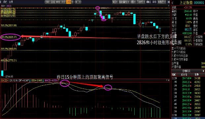Select the 平移 pan tool
Image resolution: width=205 pixels, height=119 pixels.
pyautogui.click(x=154, y=2)
